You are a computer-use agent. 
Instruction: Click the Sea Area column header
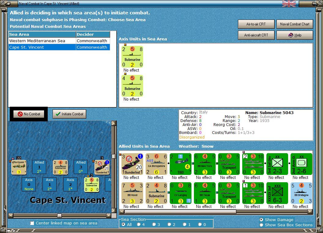point(42,35)
